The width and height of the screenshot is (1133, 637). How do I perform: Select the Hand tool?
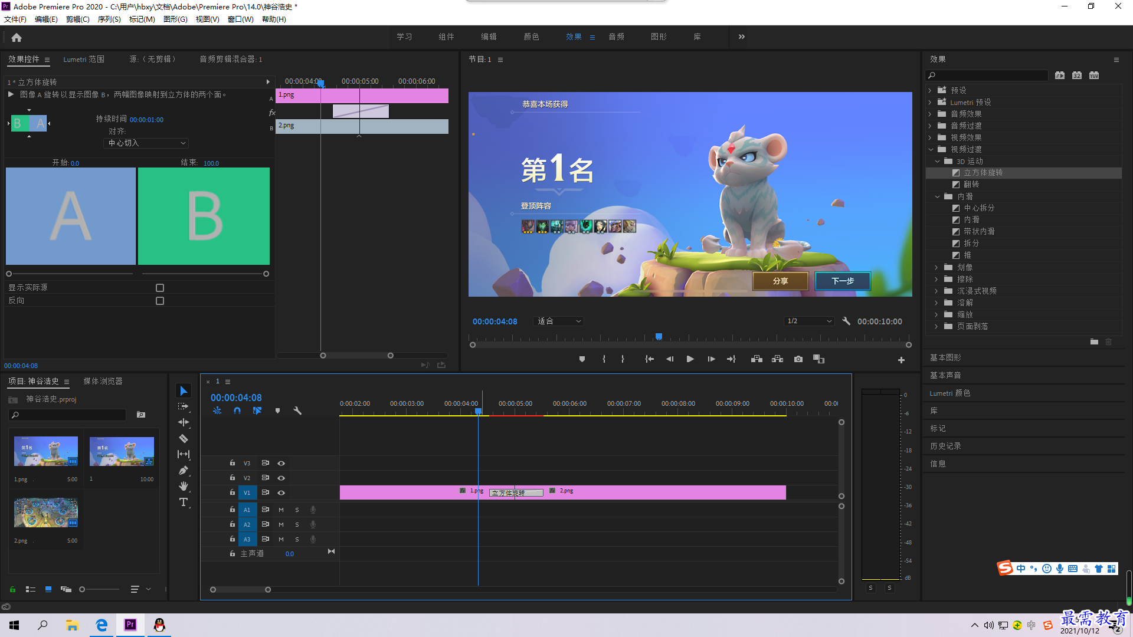(184, 486)
